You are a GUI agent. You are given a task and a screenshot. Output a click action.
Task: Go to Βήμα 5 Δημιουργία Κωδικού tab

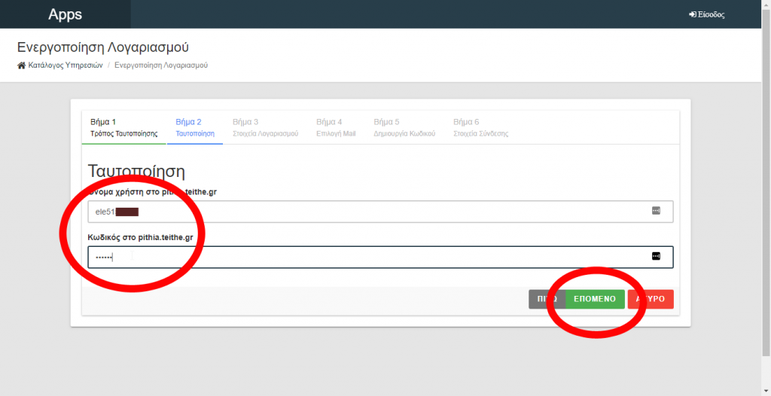tap(404, 127)
